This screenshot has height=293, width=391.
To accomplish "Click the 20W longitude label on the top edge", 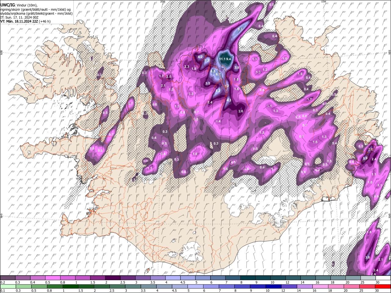I will [163, 2].
